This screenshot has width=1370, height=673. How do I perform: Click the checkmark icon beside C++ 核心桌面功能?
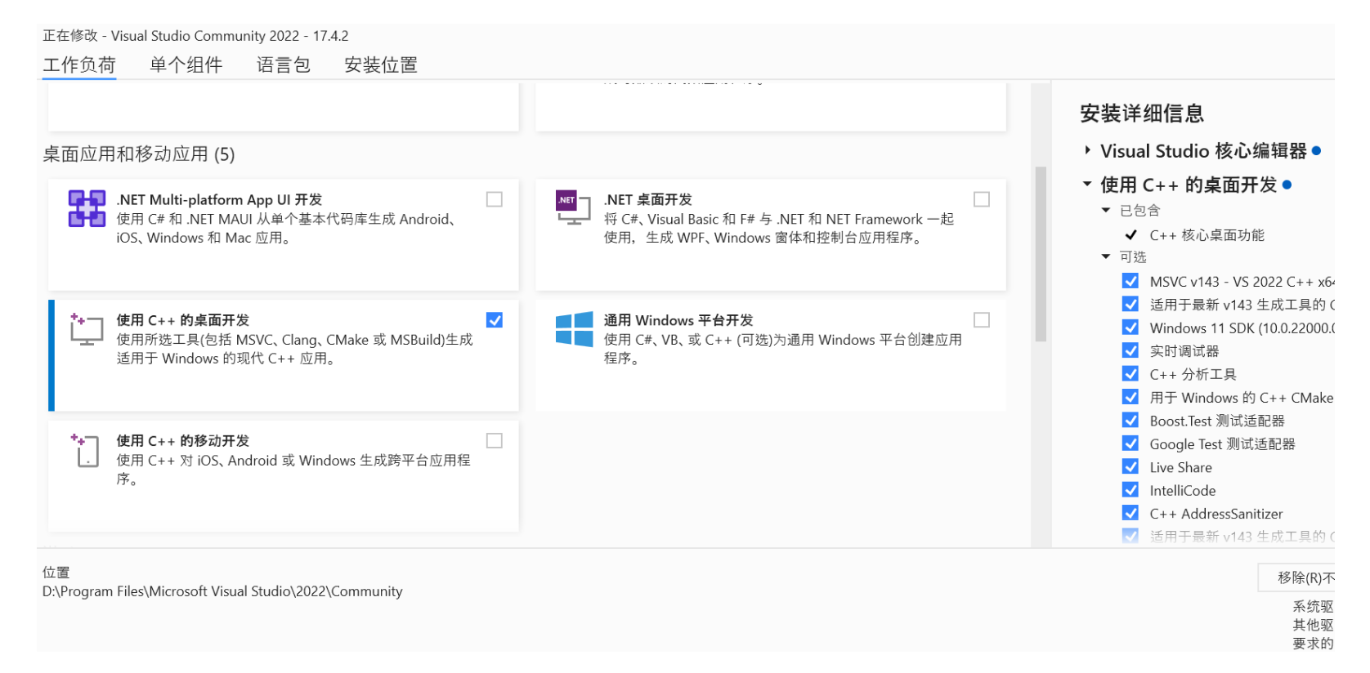coord(1131,235)
